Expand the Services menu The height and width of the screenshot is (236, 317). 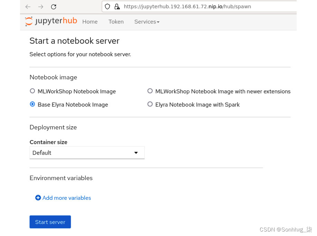click(x=147, y=22)
